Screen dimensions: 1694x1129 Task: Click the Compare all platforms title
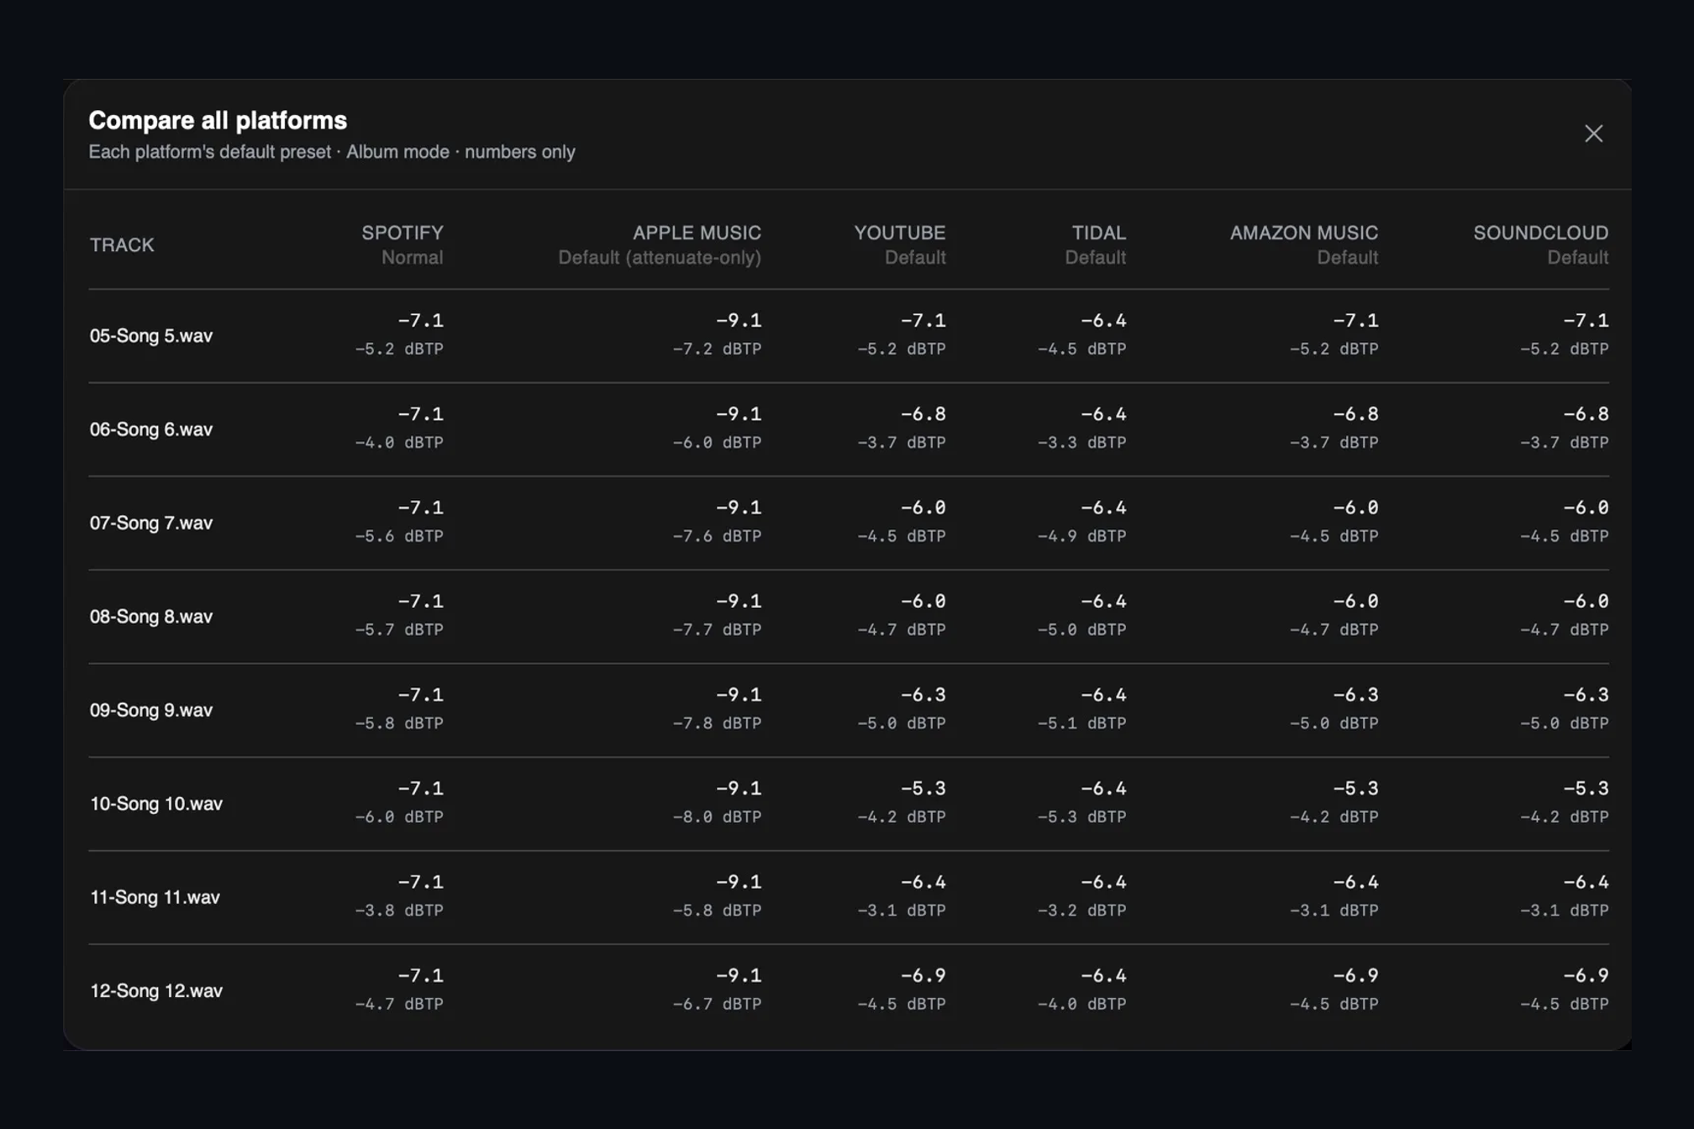point(218,121)
